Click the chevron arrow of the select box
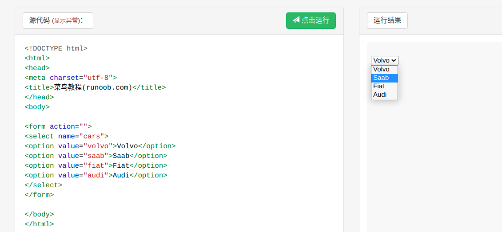 click(x=394, y=60)
